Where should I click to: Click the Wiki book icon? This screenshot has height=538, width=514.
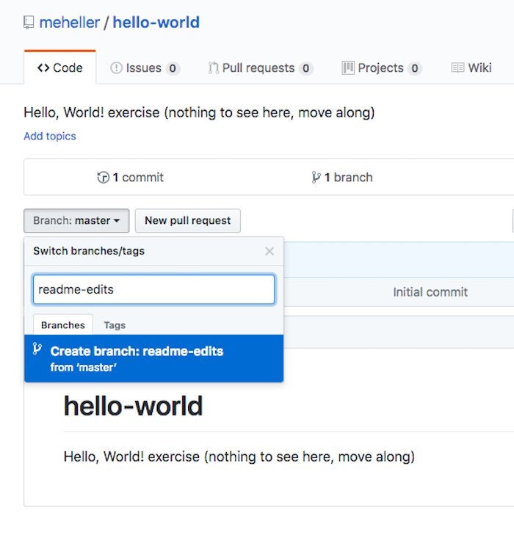click(x=457, y=68)
